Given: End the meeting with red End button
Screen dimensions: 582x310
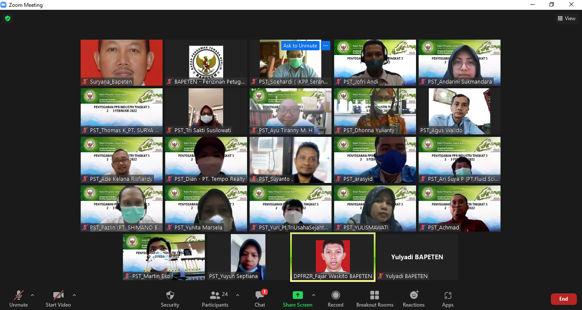Looking at the screenshot, I should [564, 299].
